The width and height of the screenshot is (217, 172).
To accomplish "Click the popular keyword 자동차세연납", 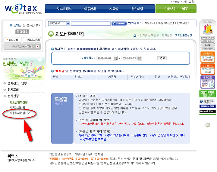I will (x=166, y=23).
